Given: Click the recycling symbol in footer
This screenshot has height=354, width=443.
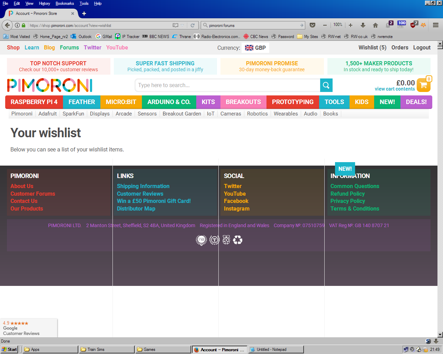Looking at the screenshot, I should (x=238, y=240).
